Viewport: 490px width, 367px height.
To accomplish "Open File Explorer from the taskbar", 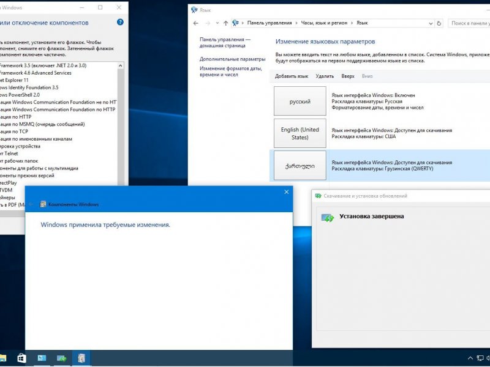I will coord(2,358).
